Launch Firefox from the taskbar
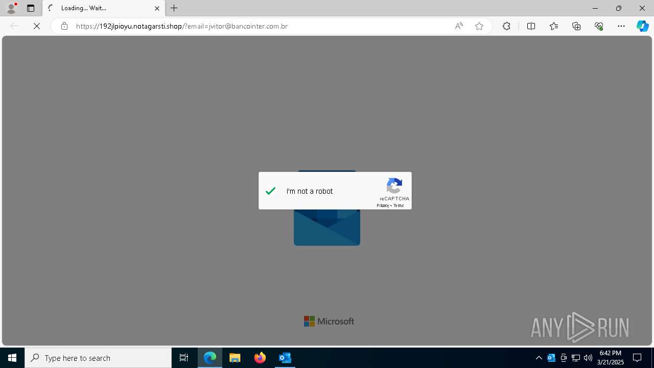654x368 pixels. tap(260, 358)
